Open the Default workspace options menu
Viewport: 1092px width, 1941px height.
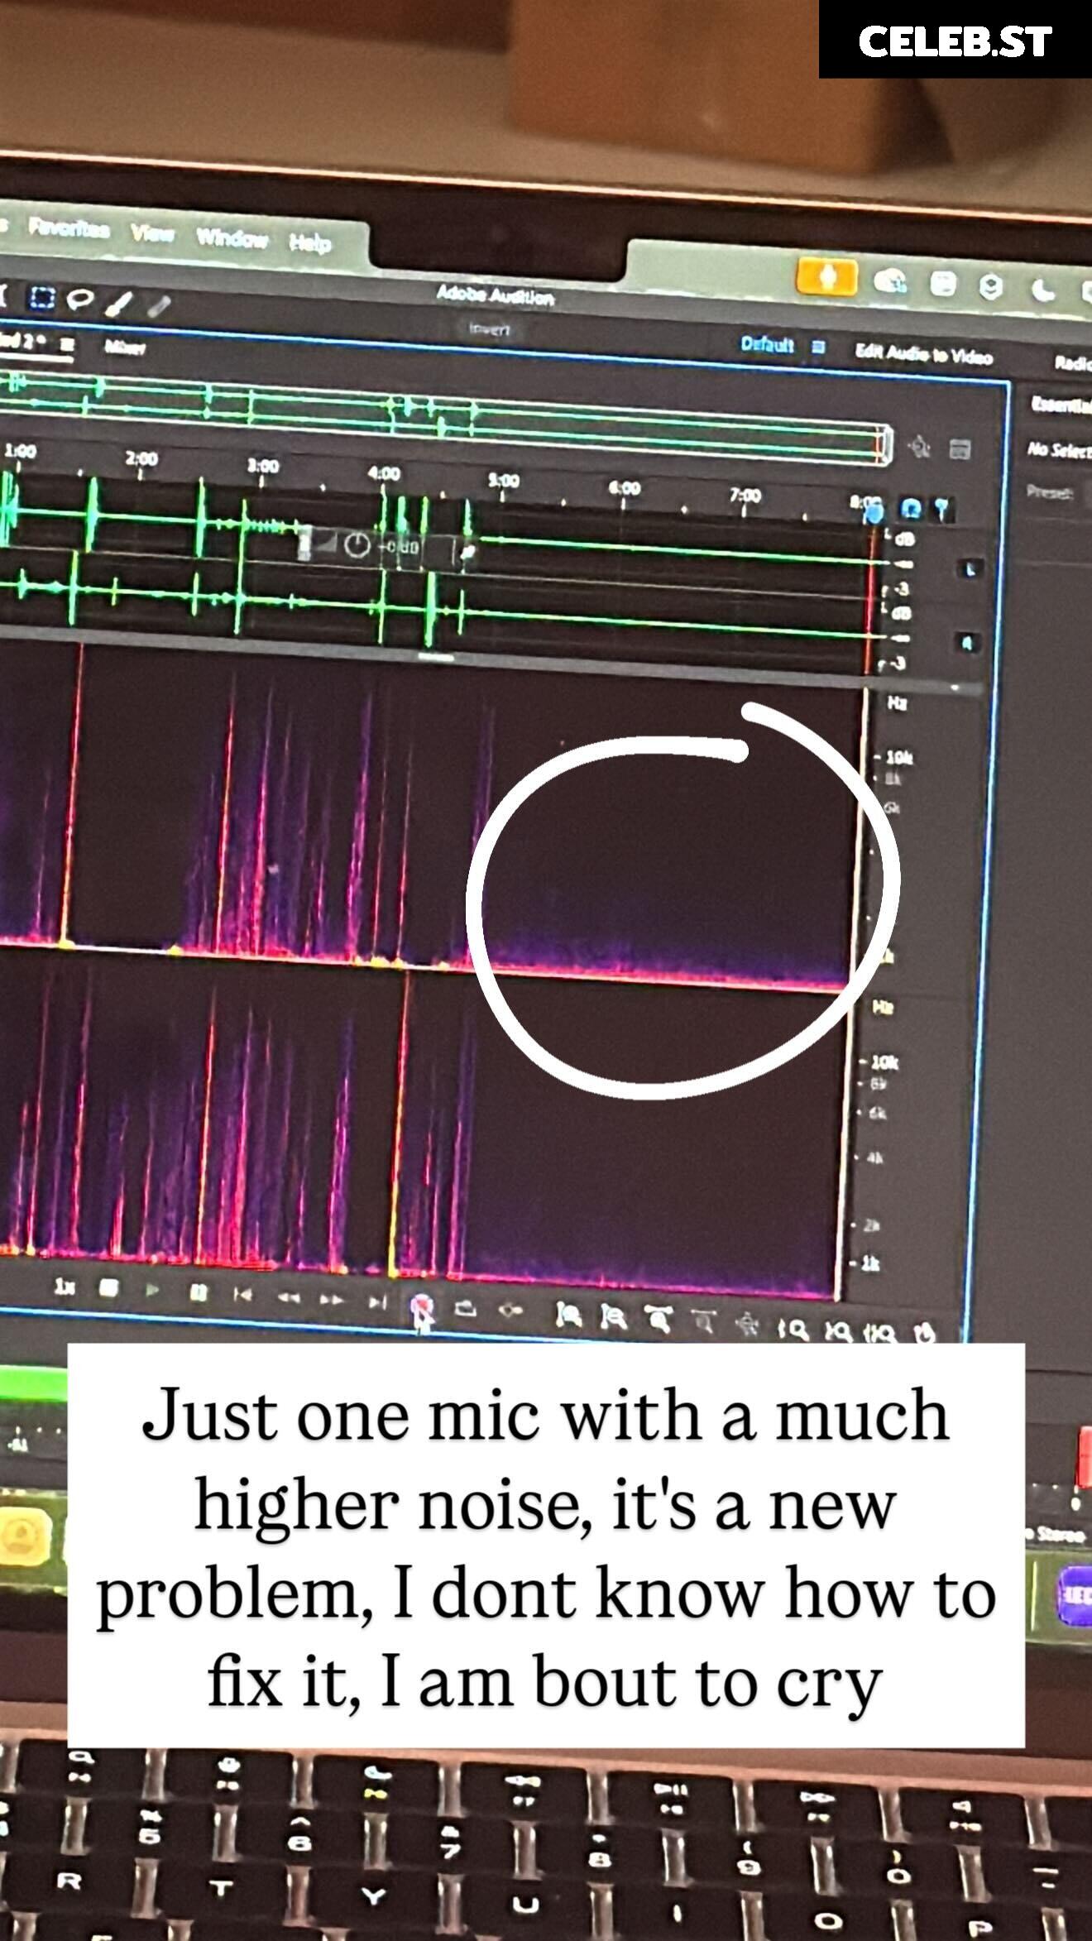click(x=817, y=347)
